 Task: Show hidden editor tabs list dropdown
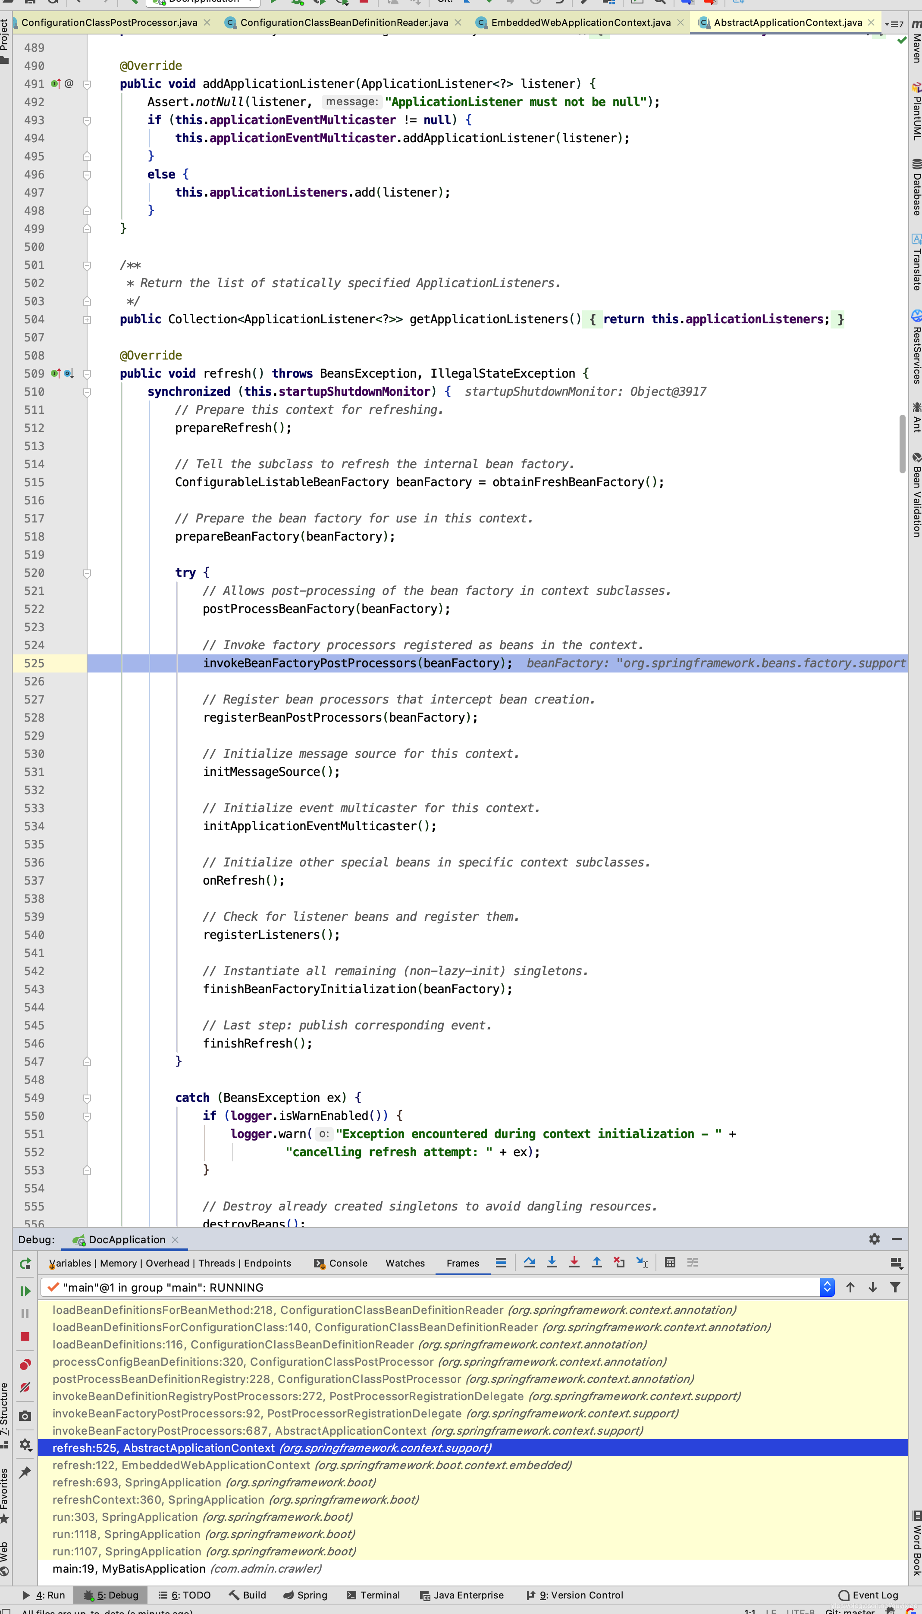894,23
